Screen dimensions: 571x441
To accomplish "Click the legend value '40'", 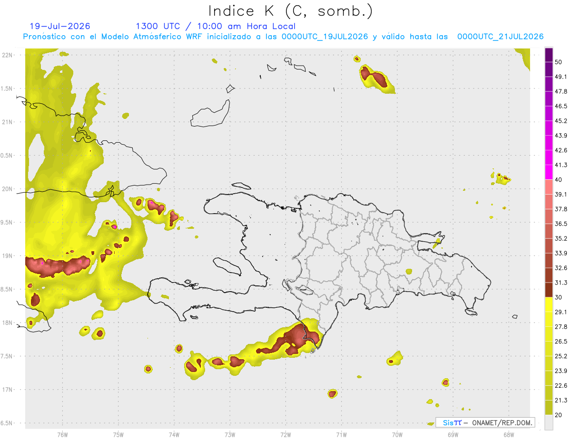I will 559,180.
